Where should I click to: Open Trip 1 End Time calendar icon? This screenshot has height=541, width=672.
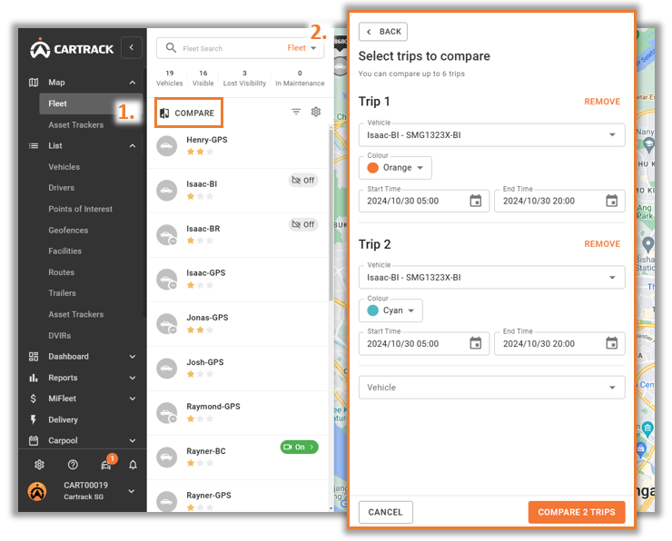[x=611, y=201]
